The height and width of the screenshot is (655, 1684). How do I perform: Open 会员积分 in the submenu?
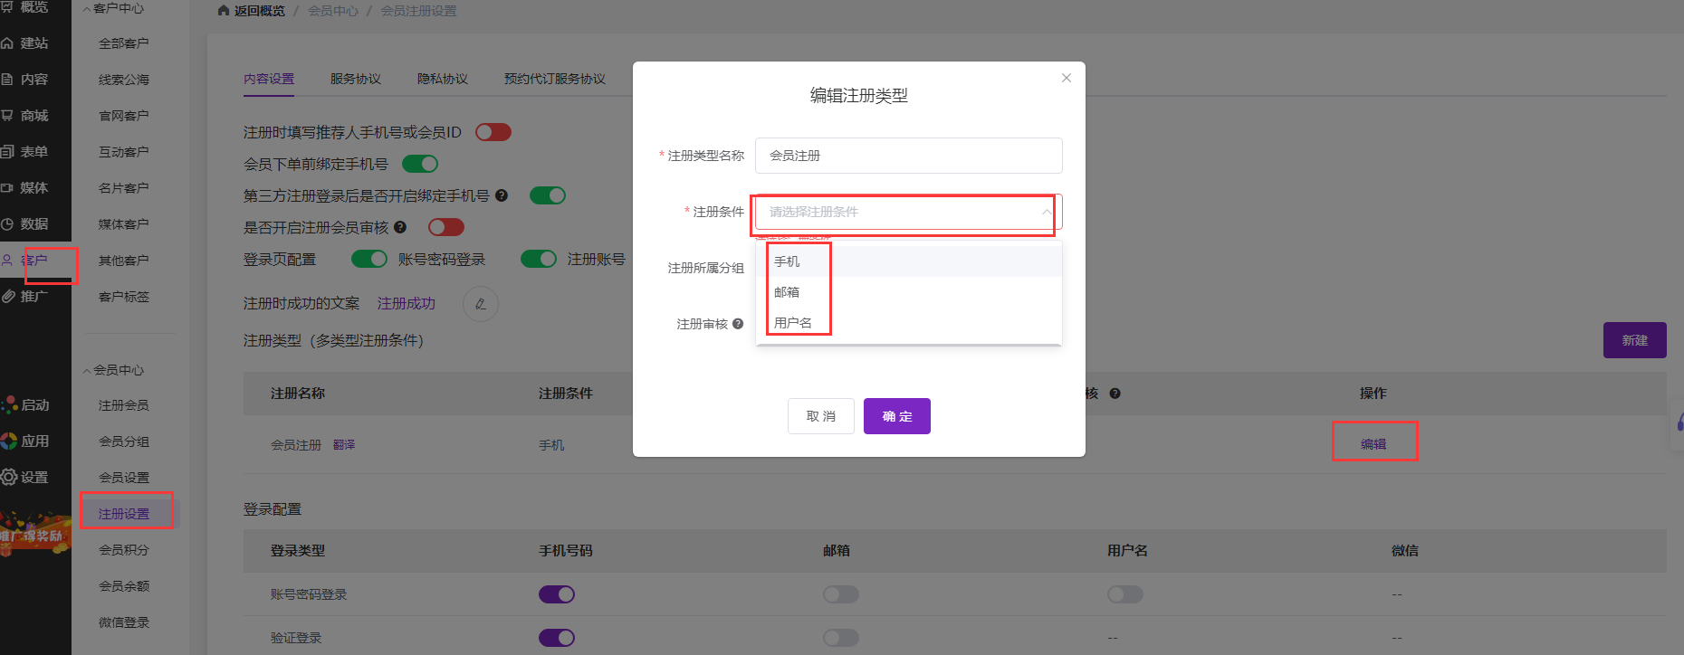pyautogui.click(x=124, y=550)
